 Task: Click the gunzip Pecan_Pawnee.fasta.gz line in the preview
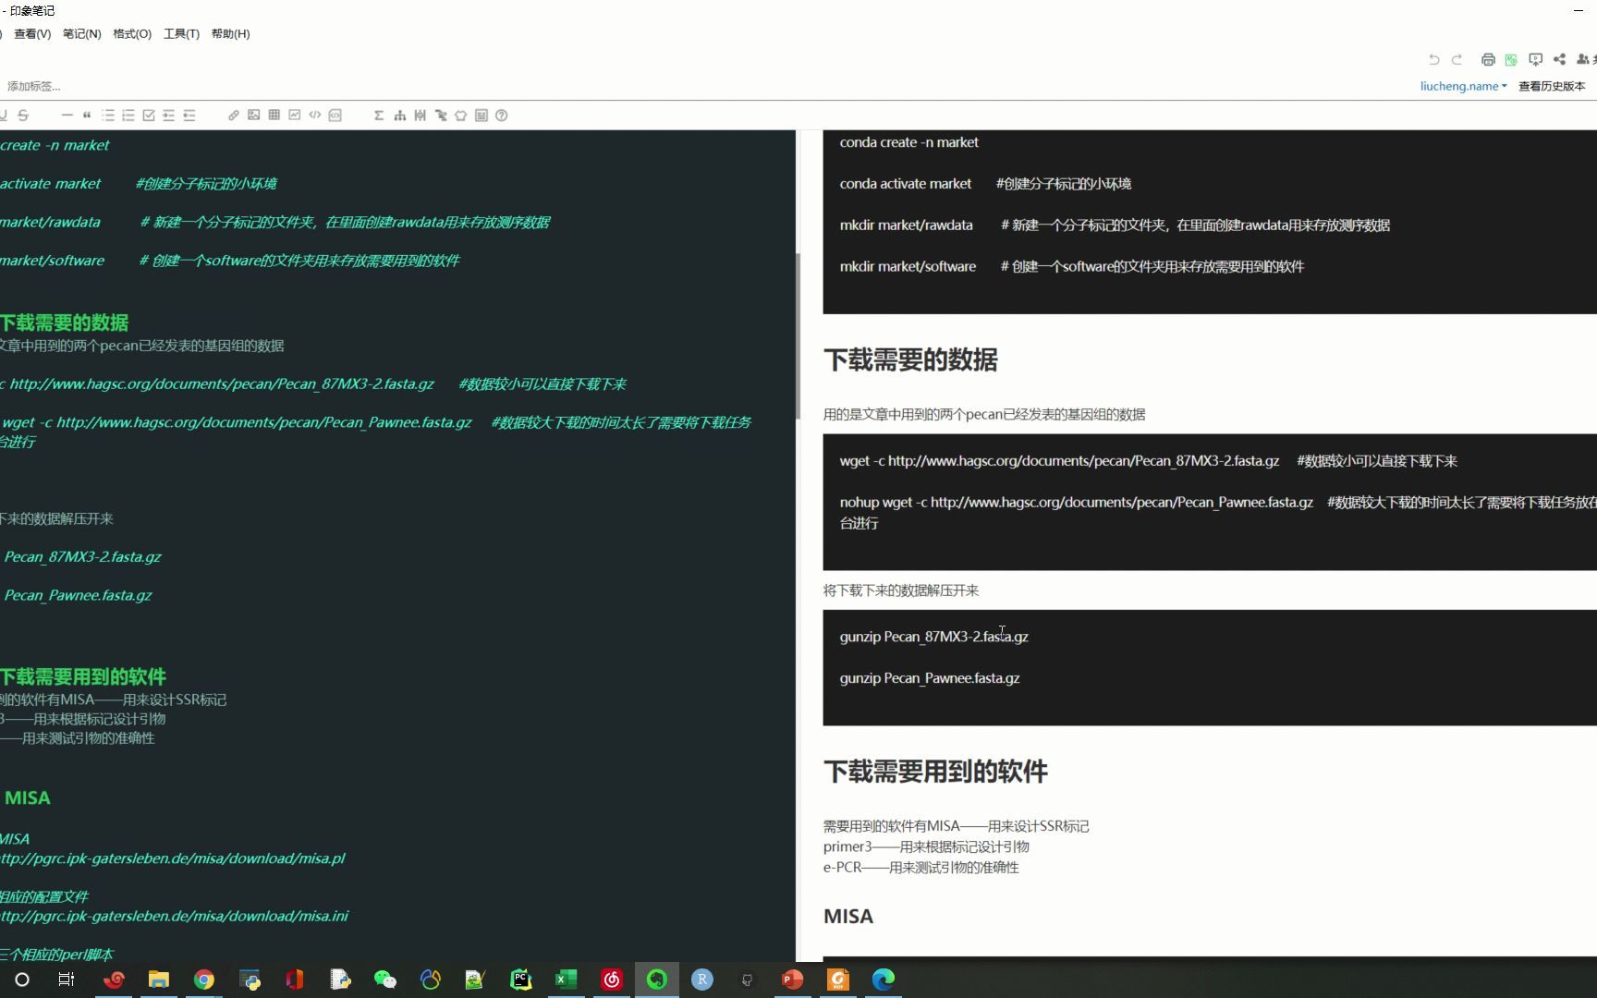tap(930, 678)
